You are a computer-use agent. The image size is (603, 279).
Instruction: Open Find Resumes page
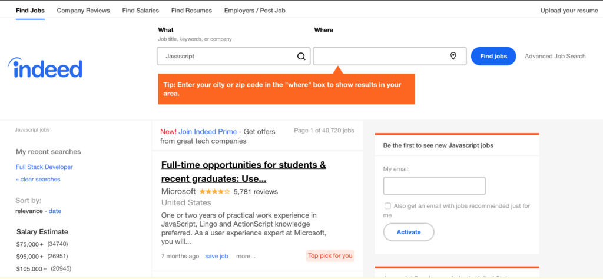pyautogui.click(x=191, y=11)
